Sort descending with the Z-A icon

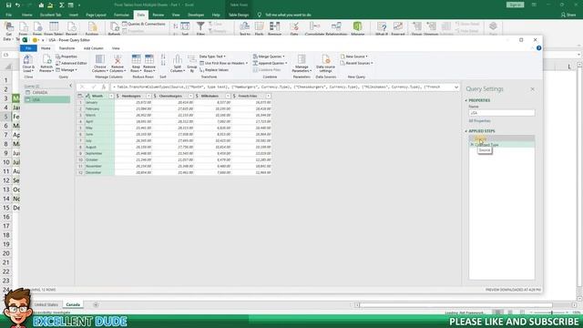point(163,63)
